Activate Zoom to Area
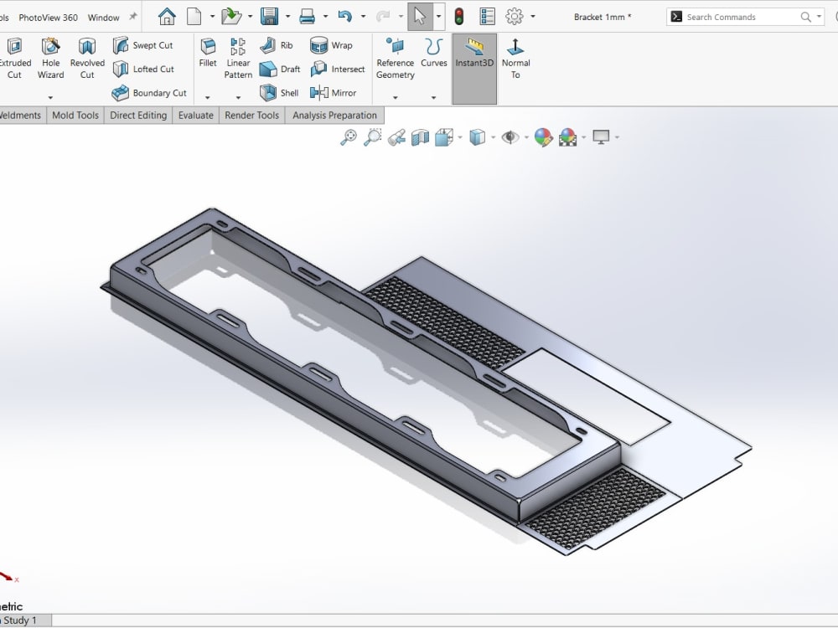Image resolution: width=838 pixels, height=628 pixels. pos(373,137)
